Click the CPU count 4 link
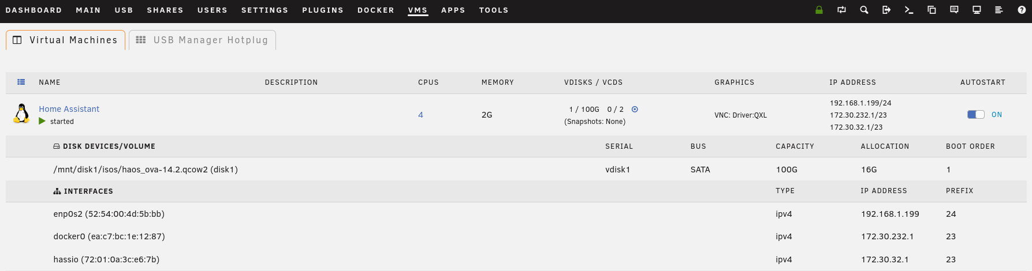 [420, 115]
